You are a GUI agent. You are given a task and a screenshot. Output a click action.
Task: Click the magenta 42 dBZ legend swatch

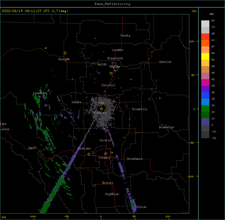[x=205, y=82]
